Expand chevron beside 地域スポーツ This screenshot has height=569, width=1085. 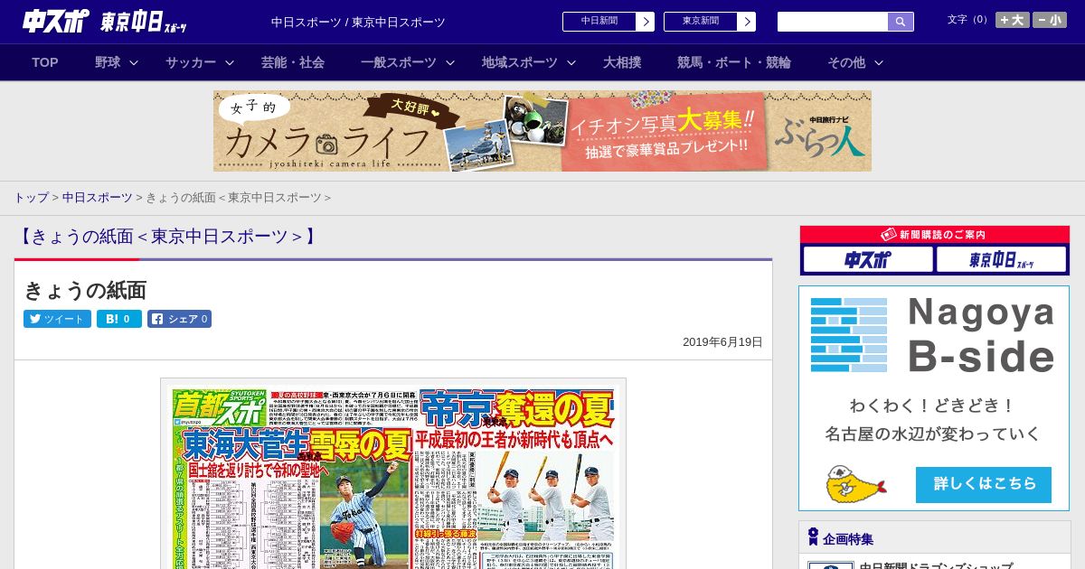click(571, 62)
